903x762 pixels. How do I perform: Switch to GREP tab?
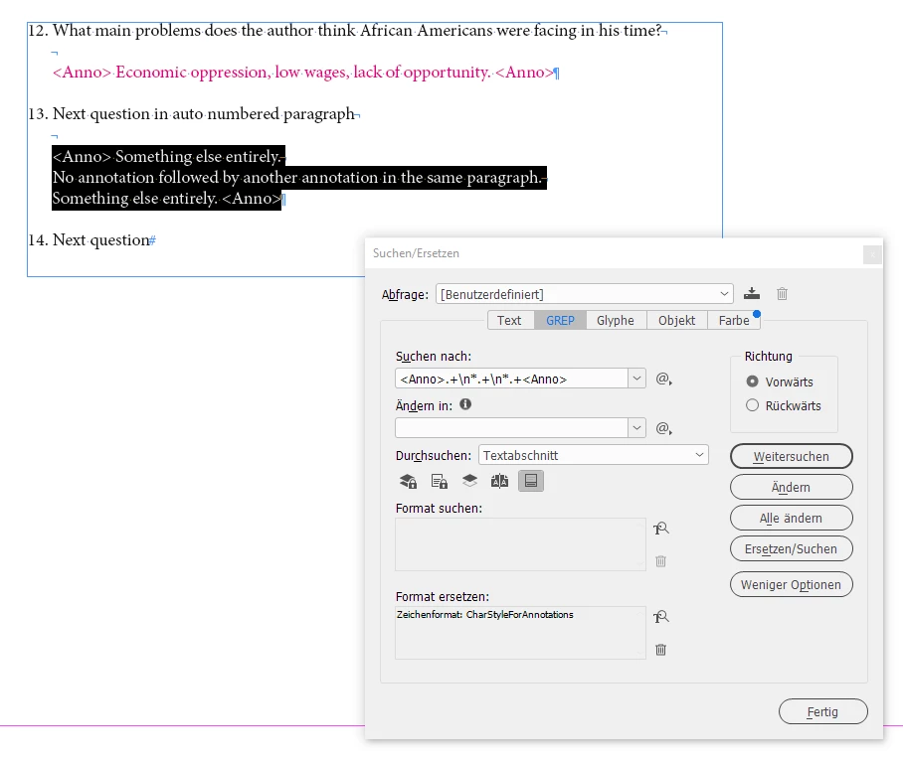point(560,320)
